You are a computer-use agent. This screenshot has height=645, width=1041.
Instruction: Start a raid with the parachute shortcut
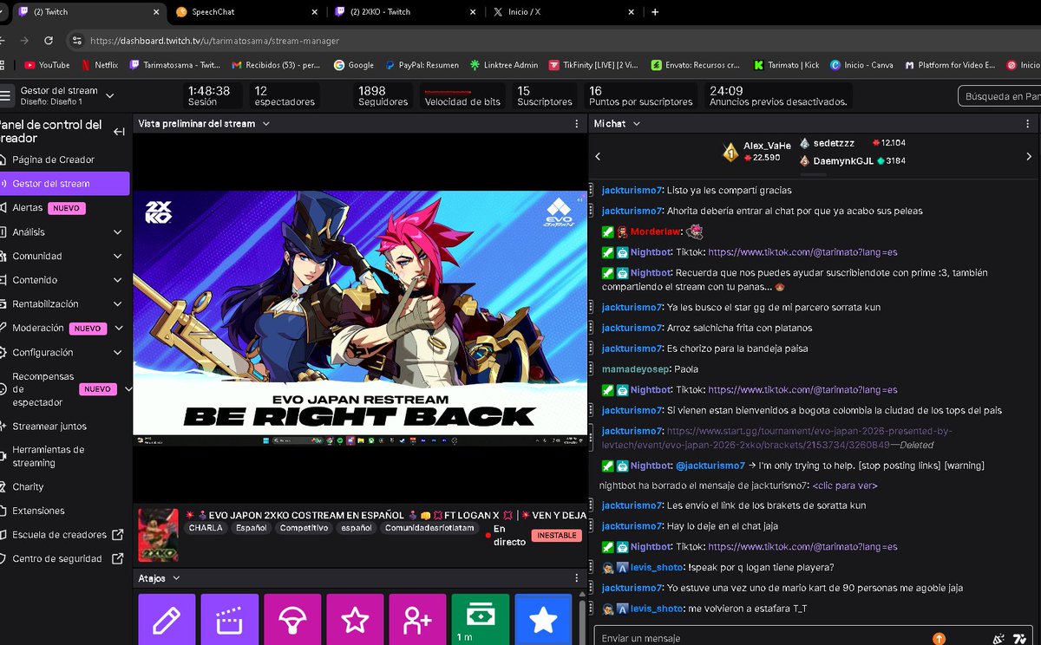pos(291,620)
